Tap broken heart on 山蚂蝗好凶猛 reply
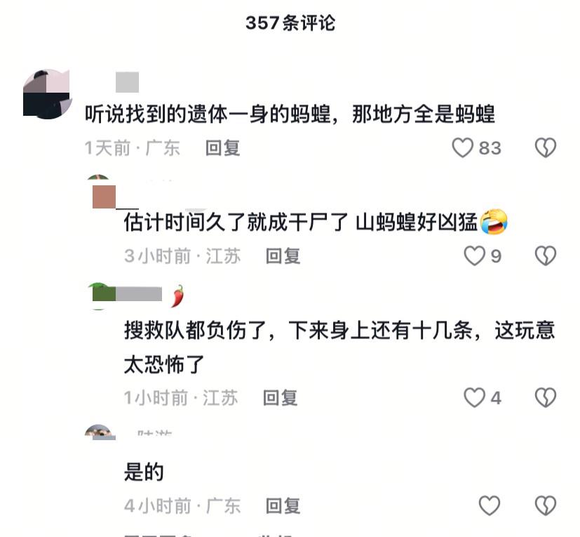The image size is (580, 537). pos(546,256)
